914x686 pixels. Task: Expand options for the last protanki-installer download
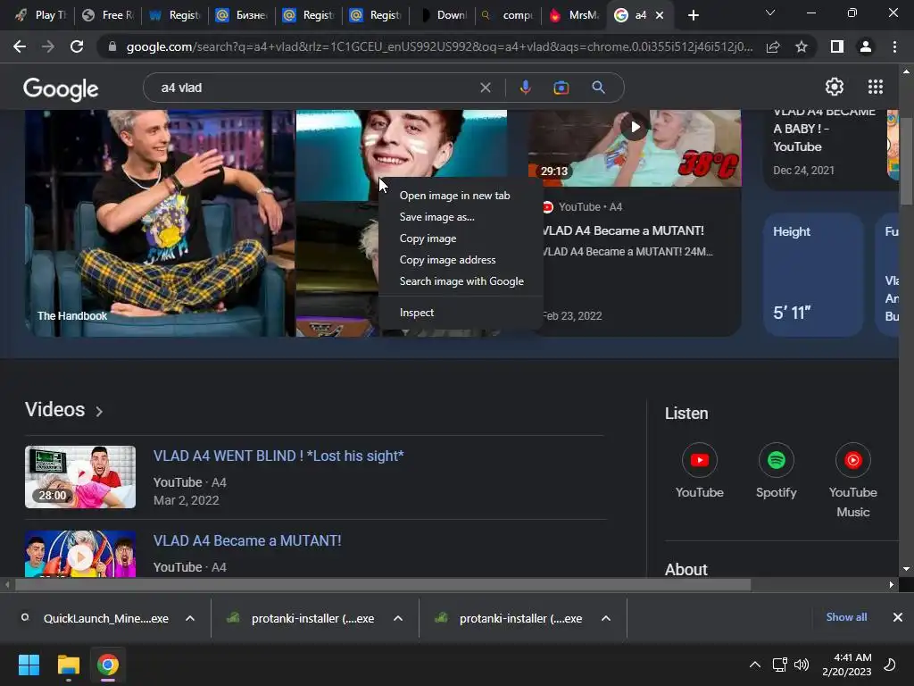(x=606, y=618)
